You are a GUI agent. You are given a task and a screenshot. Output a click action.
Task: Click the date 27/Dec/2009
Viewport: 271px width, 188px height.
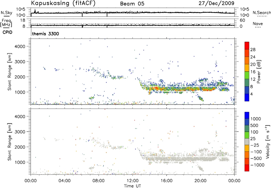(216, 3)
